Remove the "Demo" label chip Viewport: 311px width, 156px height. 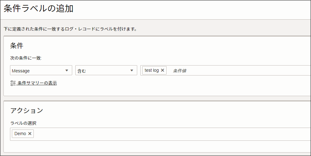(30, 134)
